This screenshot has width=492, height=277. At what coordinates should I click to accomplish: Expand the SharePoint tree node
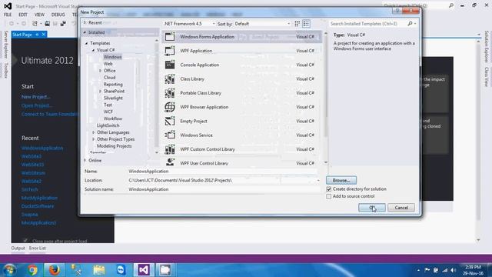[x=100, y=91]
